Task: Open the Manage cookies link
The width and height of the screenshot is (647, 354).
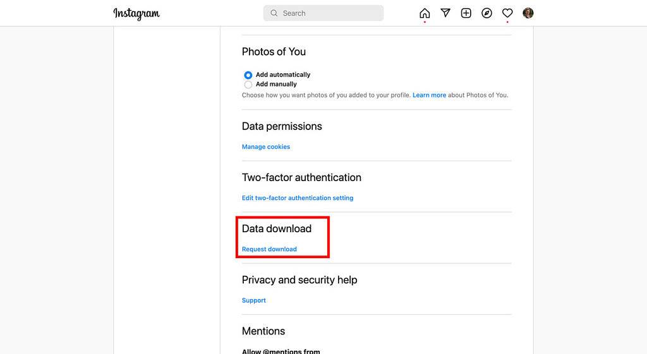Action: [266, 147]
